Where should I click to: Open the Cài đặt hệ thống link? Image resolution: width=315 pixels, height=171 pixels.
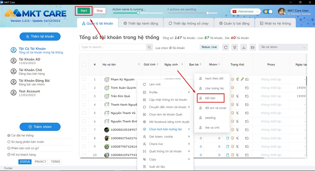coord(21,135)
